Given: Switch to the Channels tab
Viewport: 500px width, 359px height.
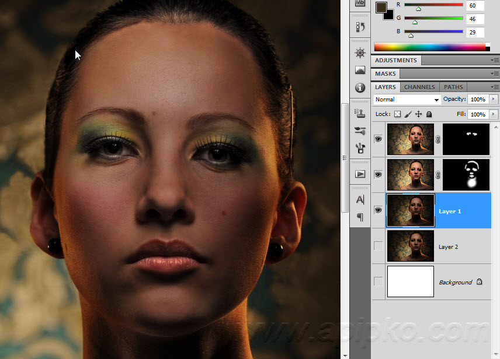Looking at the screenshot, I should (419, 87).
